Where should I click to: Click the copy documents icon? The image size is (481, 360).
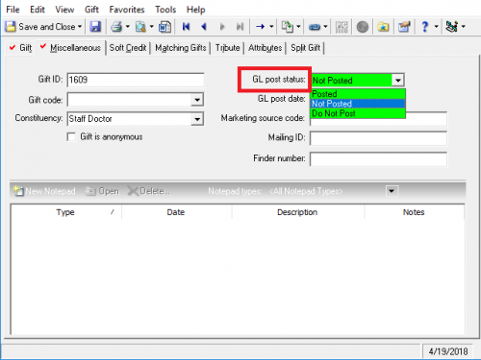(287, 27)
